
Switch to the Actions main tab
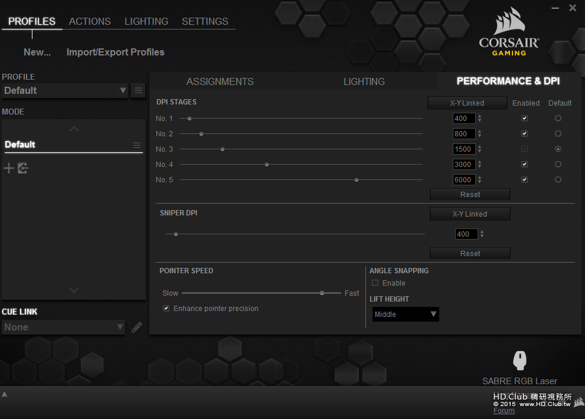(90, 21)
